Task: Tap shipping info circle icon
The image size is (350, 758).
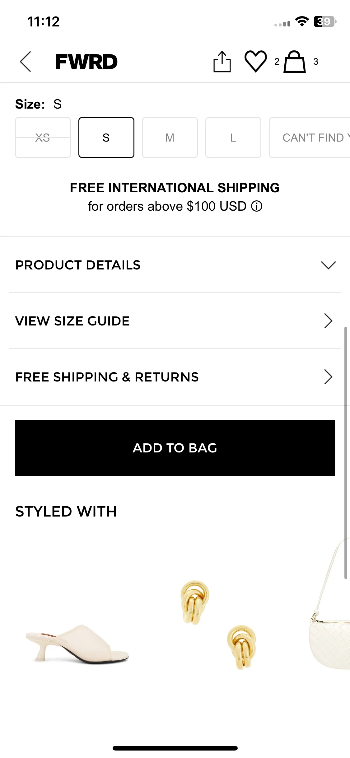Action: point(257,206)
